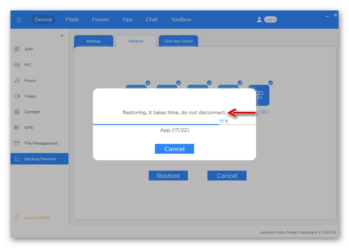The width and height of the screenshot is (349, 248).
Task: Go to the Forum menu
Action: pyautogui.click(x=100, y=19)
